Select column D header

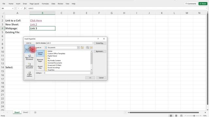[74, 13]
